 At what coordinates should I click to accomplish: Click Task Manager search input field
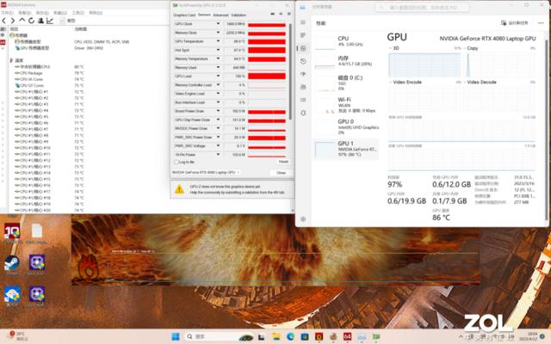(x=422, y=8)
